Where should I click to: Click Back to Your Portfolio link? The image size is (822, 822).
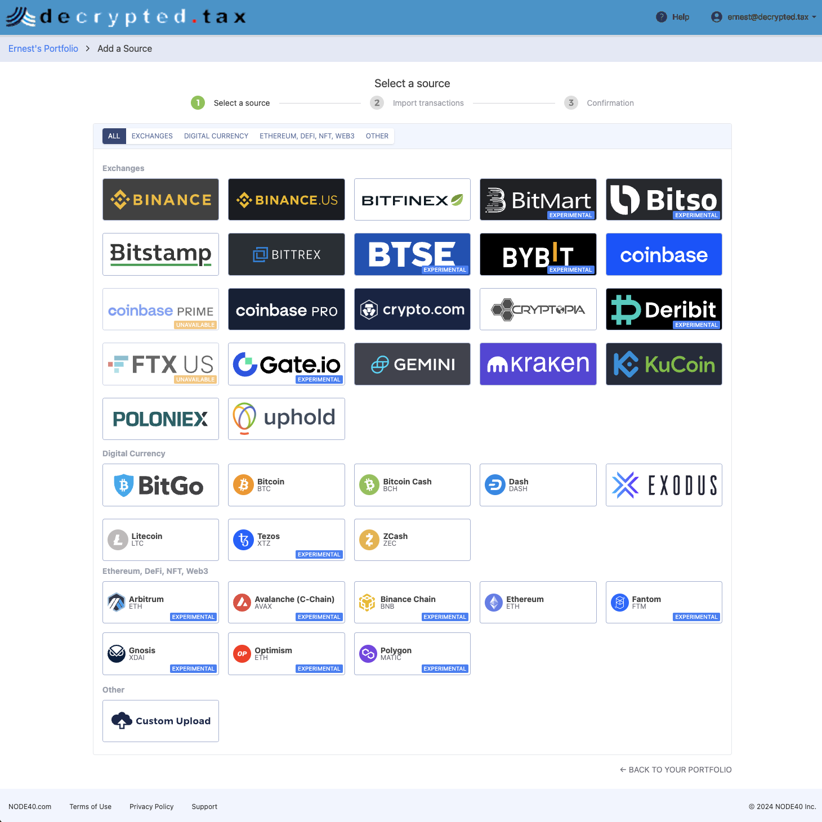pos(676,770)
